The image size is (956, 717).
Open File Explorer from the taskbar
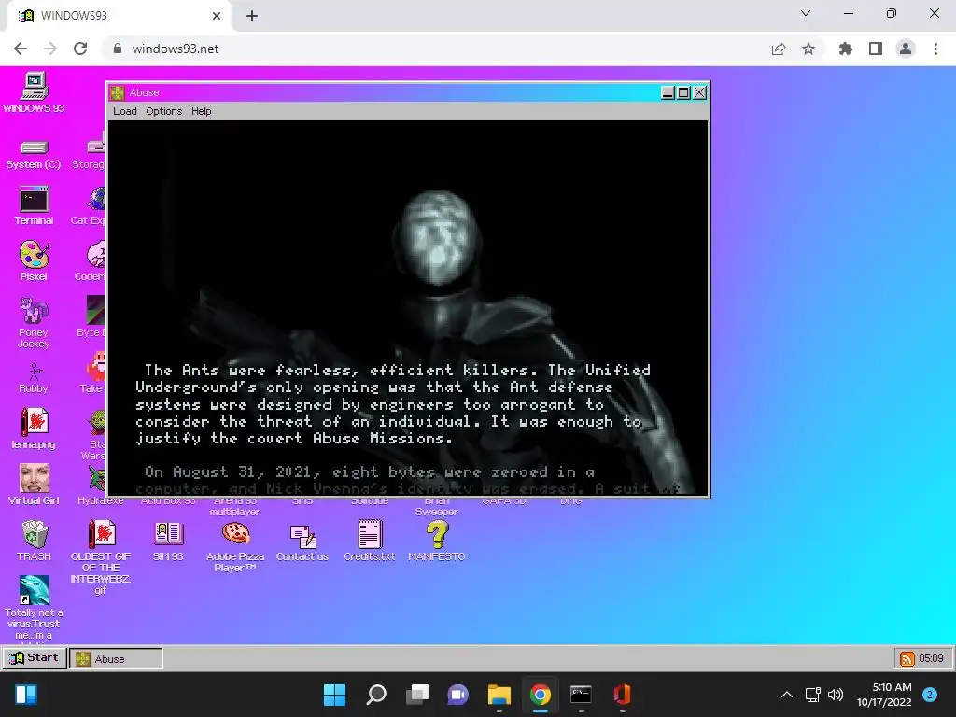499,695
